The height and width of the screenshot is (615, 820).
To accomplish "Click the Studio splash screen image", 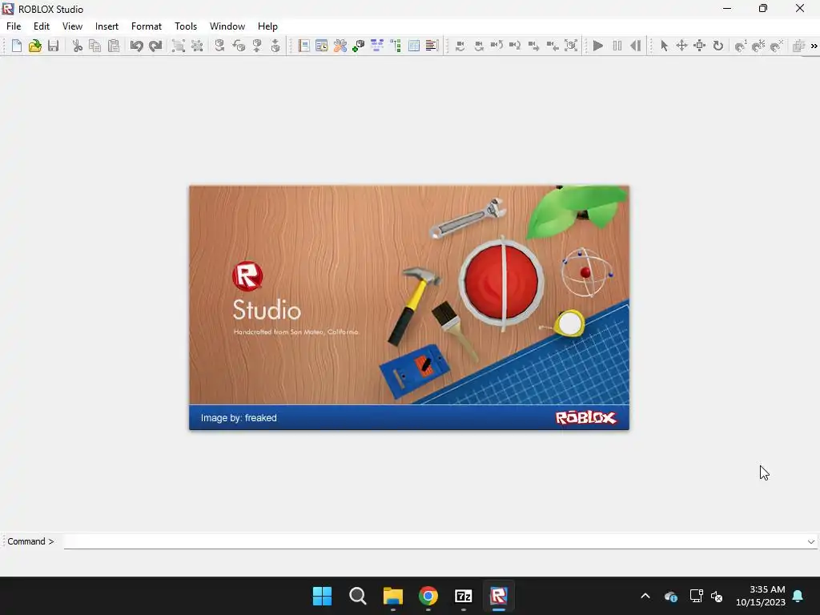I will pos(409,307).
